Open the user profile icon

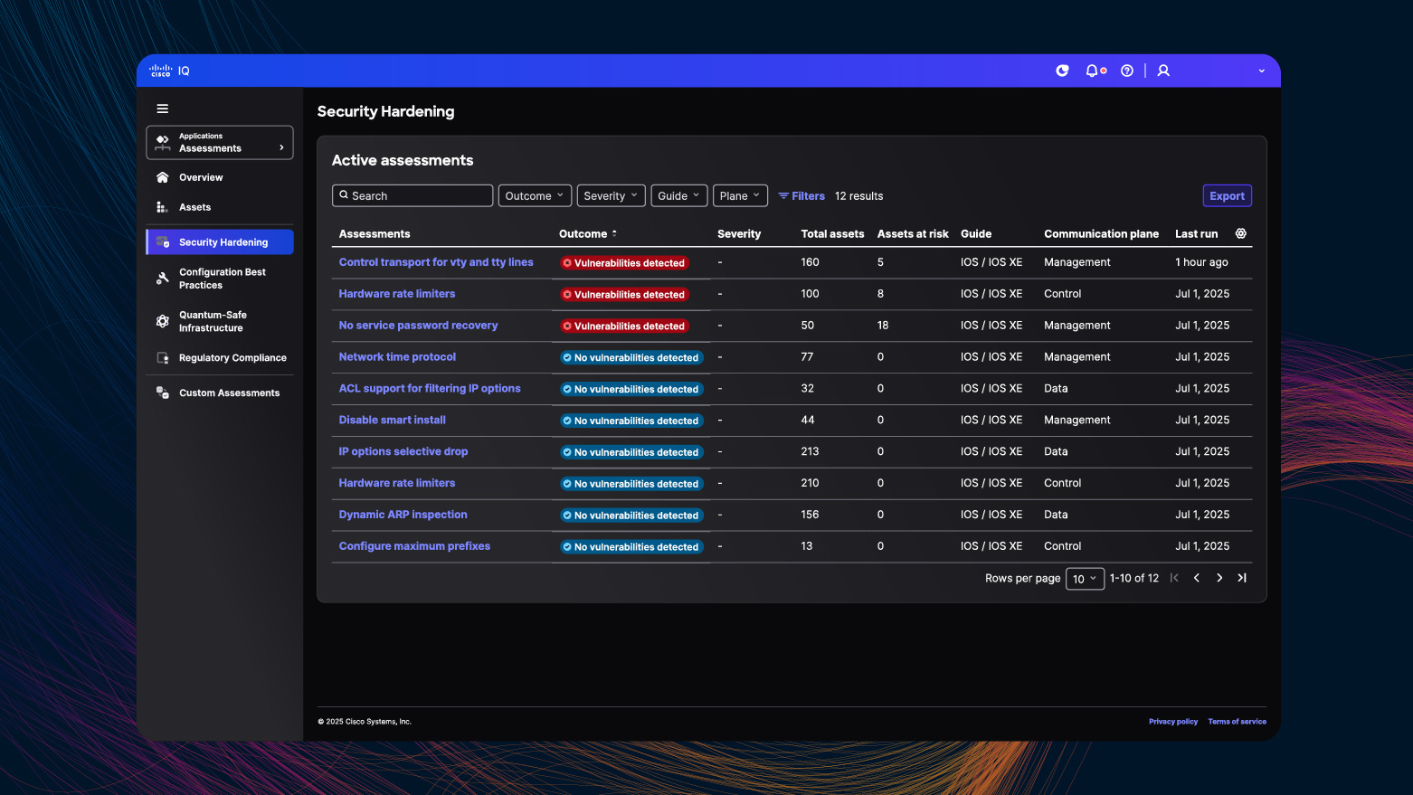click(1163, 71)
